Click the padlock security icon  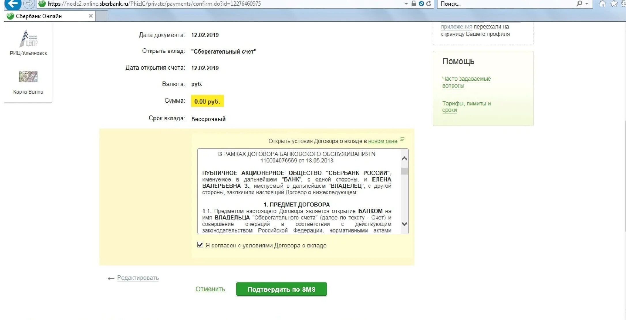coord(414,4)
